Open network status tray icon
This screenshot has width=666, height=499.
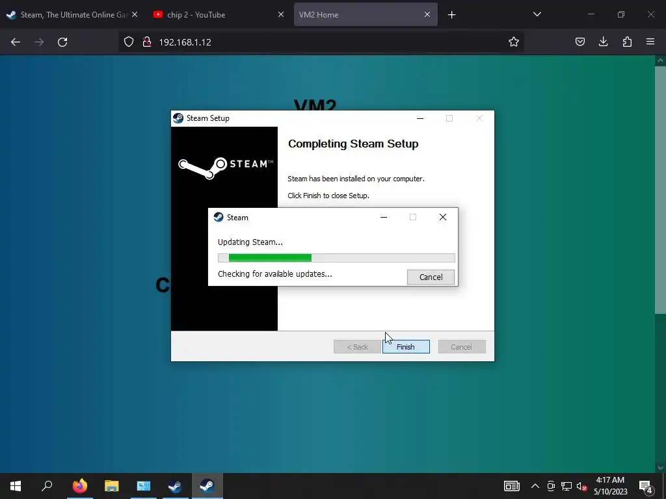tap(566, 486)
